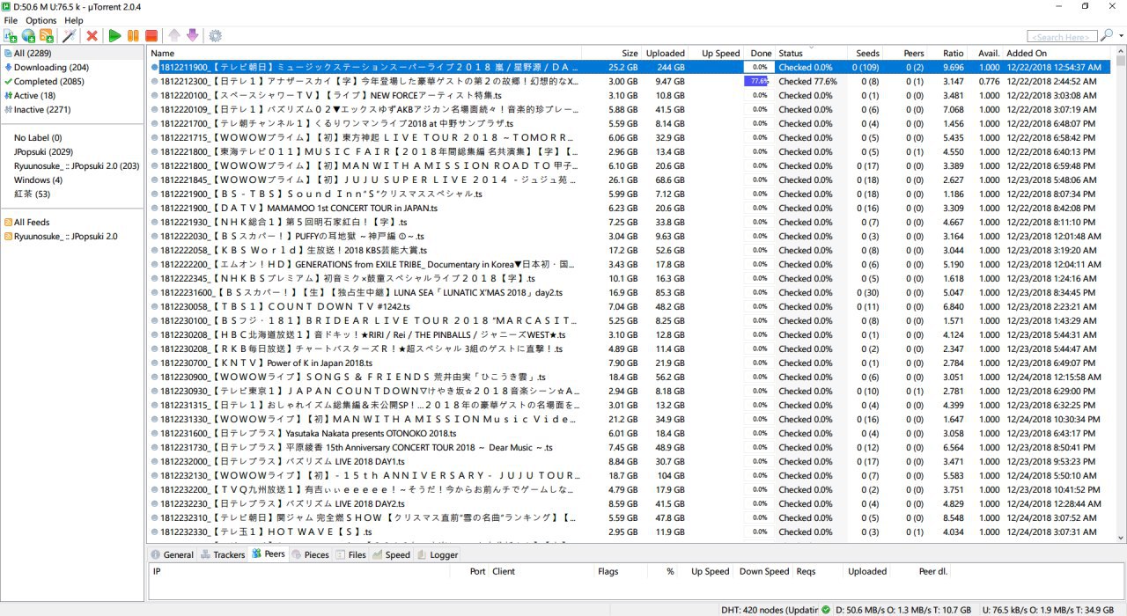Switch to the Trackers tab

(223, 555)
